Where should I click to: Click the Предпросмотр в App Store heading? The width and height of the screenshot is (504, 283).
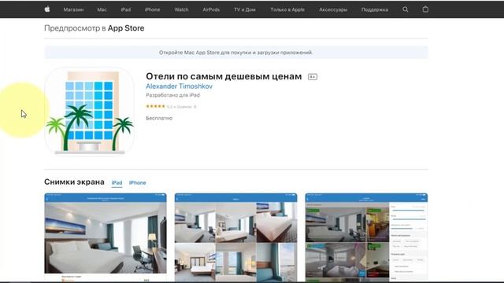pyautogui.click(x=94, y=28)
